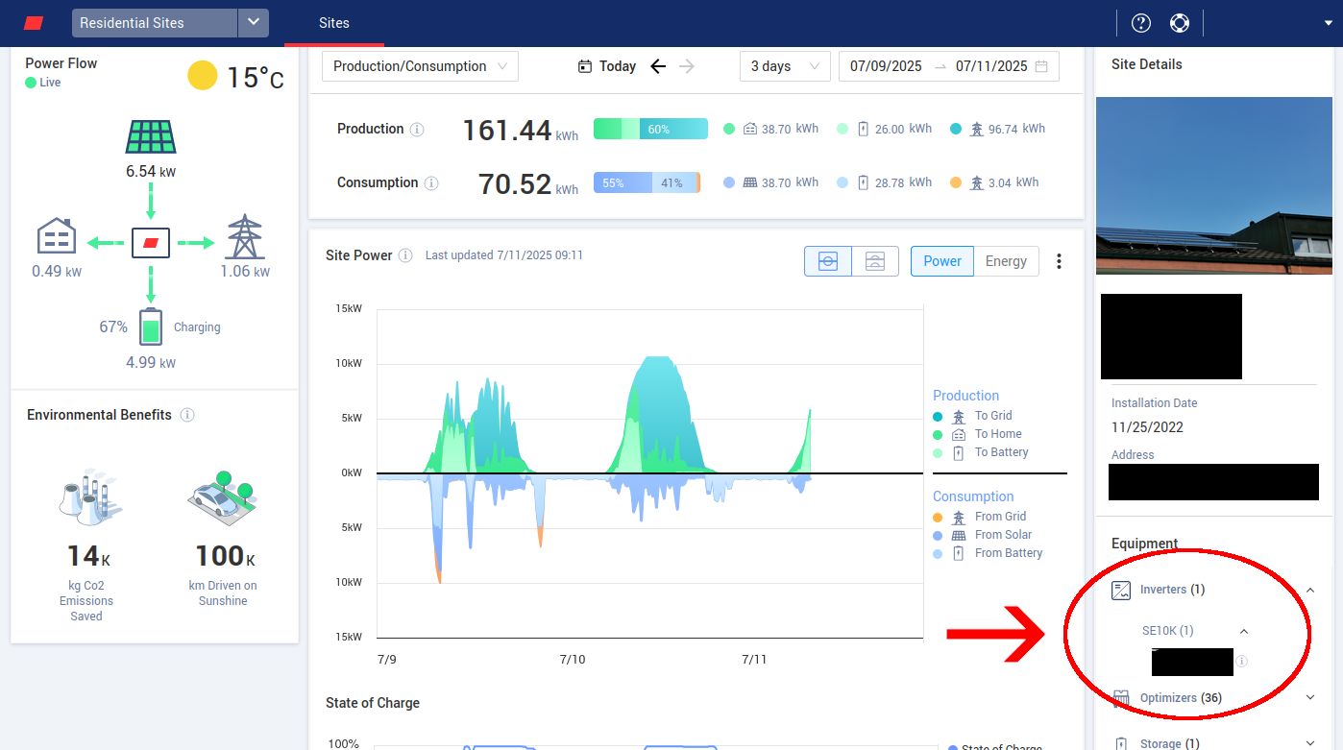Select the split chart view toggle
The height and width of the screenshot is (750, 1343).
point(874,261)
